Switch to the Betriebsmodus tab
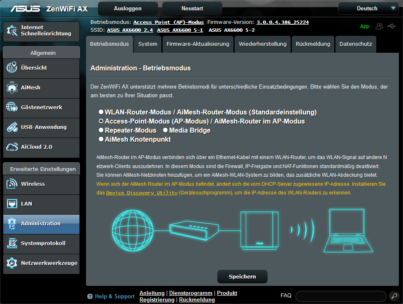Screen dimensions: 403x304 point(109,44)
